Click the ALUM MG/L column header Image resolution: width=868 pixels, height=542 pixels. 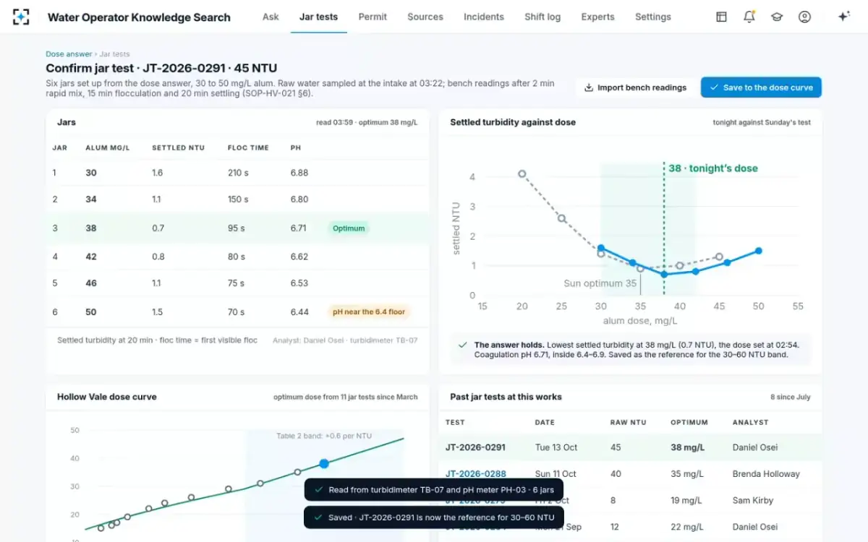tap(108, 147)
